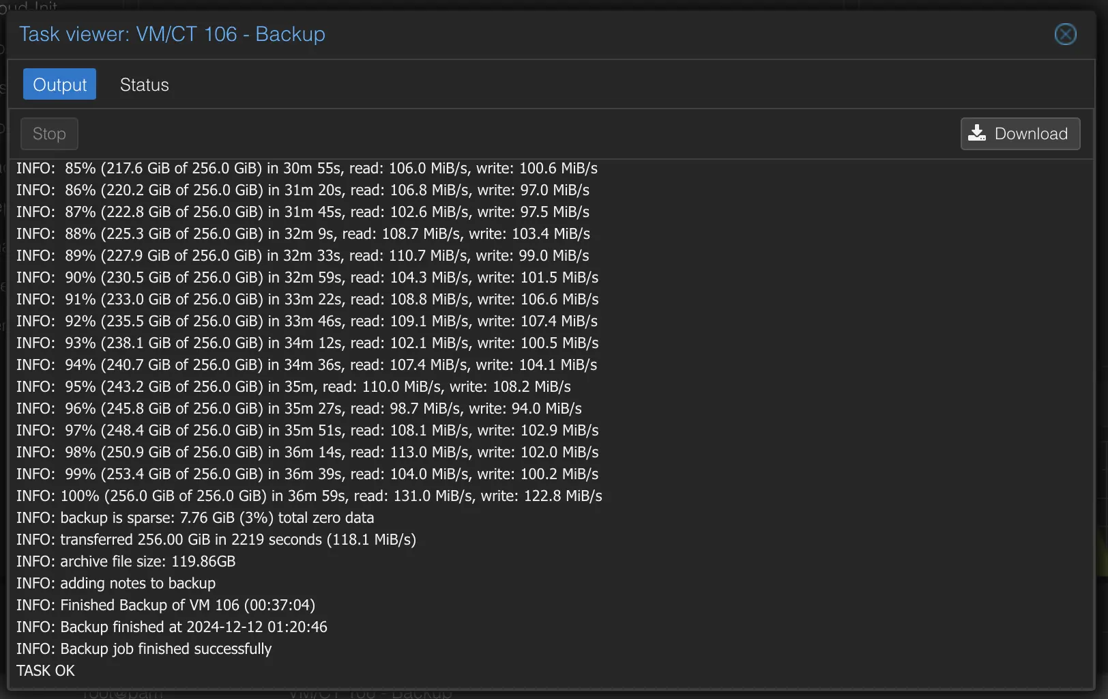This screenshot has width=1108, height=699.
Task: Click the 99% progress log line
Action: coord(307,474)
